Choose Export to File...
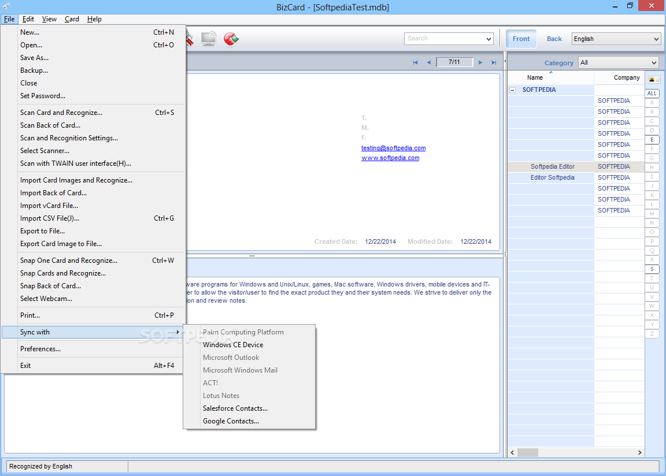666x476 pixels. tap(93, 231)
